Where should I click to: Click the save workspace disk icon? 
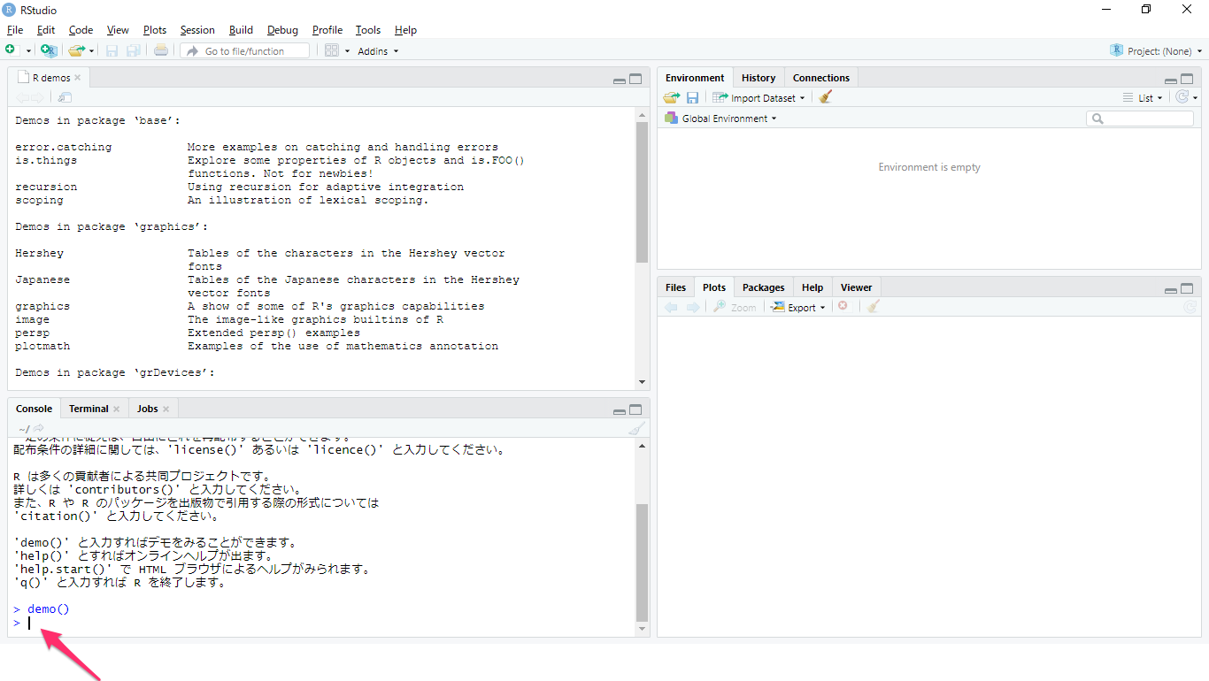coord(692,97)
